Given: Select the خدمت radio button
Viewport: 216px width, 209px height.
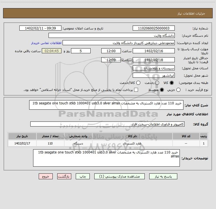Looking at the screenshot, I should point(157,83).
